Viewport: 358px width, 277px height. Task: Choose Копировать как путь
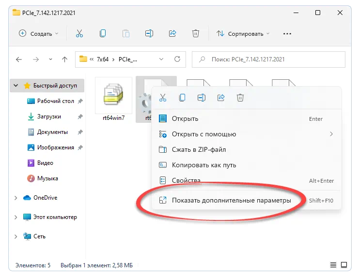click(x=247, y=165)
